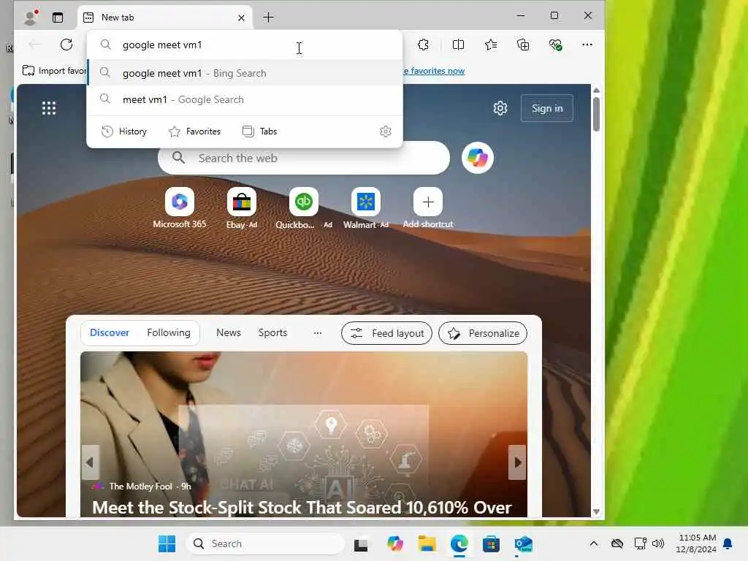The image size is (748, 561).
Task: Go to previous carousel story
Action: (x=89, y=462)
